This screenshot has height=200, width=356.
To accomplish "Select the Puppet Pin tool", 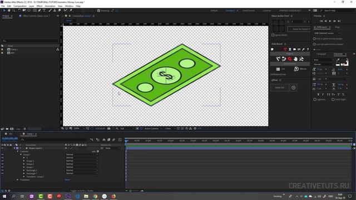I will click(71, 11).
